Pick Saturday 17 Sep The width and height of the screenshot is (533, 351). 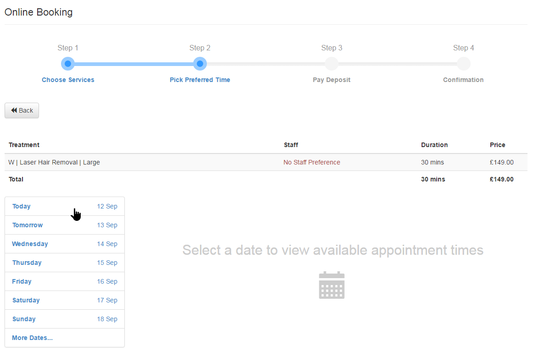(x=65, y=300)
